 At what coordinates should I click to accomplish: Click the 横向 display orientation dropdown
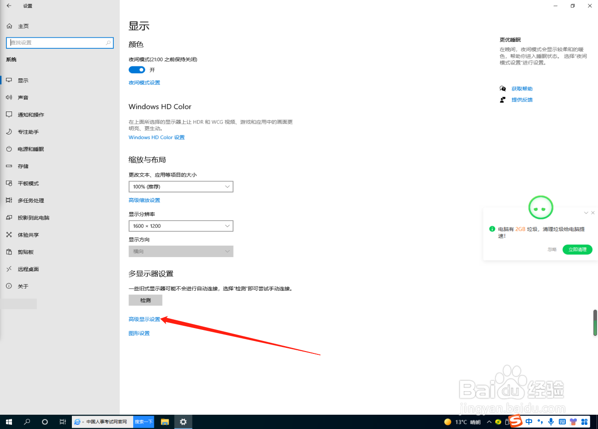click(181, 252)
